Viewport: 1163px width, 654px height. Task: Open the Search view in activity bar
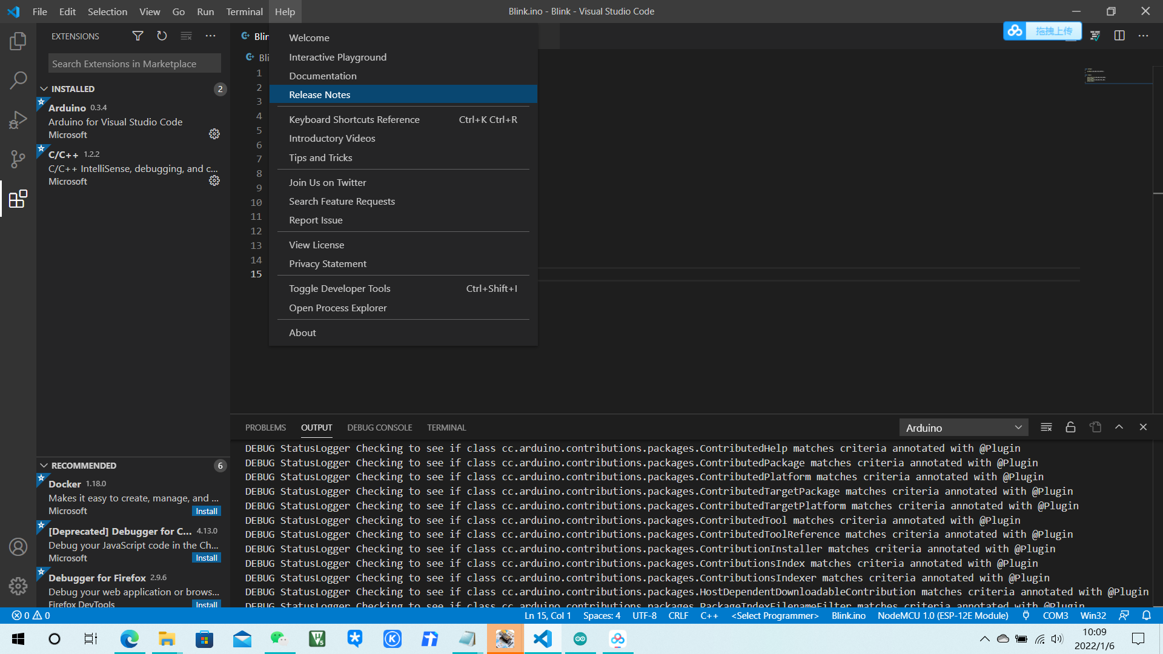point(18,80)
